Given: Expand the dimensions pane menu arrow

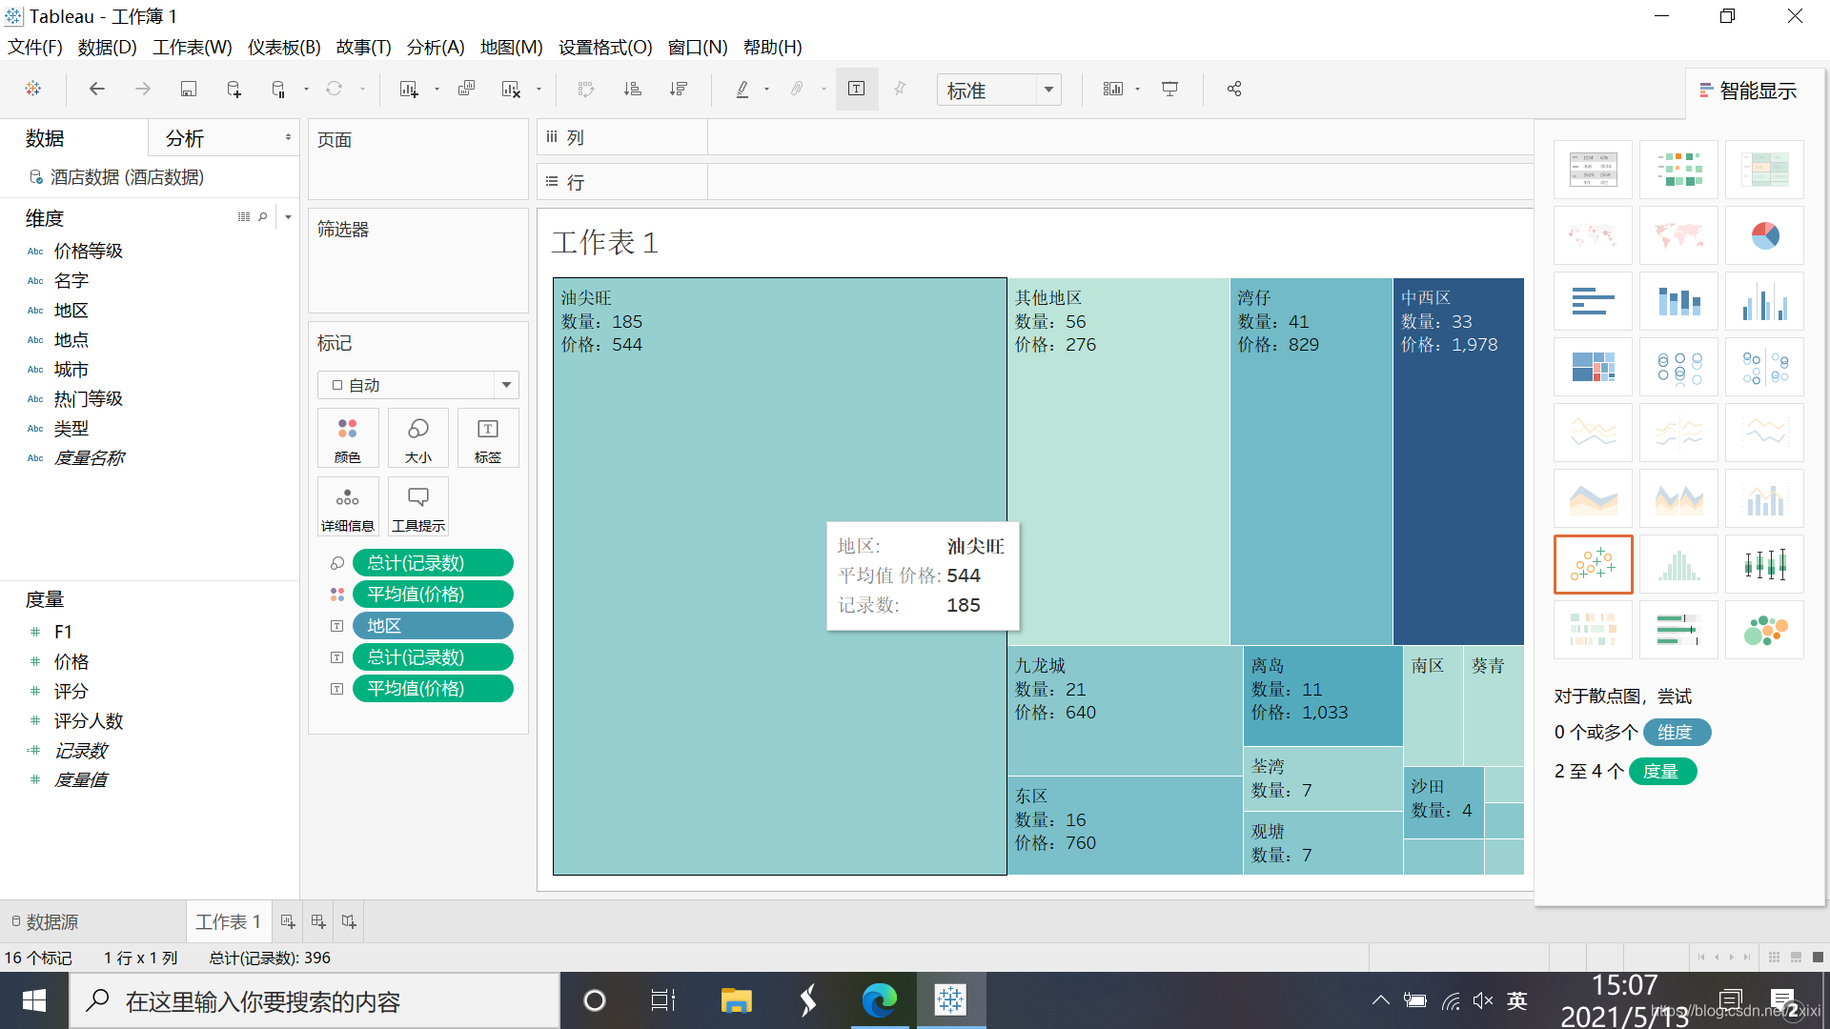Looking at the screenshot, I should 288,217.
